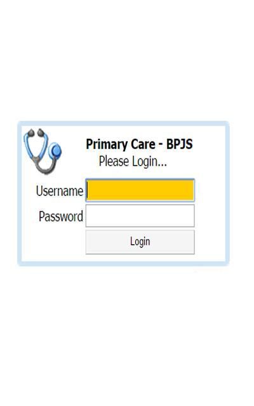Viewport: 254px width, 406px height.
Task: Click the gray earpieces of the stethoscope icon
Action: click(36, 133)
